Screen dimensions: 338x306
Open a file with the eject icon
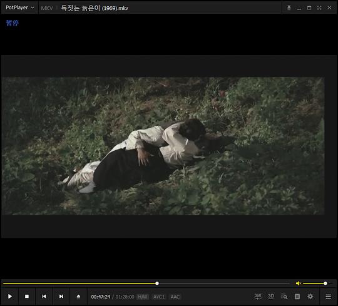(78, 297)
